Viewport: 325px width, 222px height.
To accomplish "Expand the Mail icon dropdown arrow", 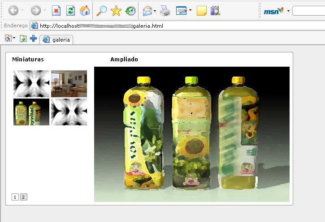I will pos(155,11).
